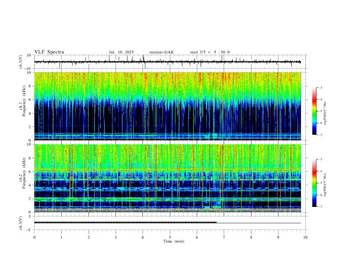This screenshot has width=344, height=266.
Task: Click the "4" kHz tick on ch.2 frequency axis
Action: (30, 185)
